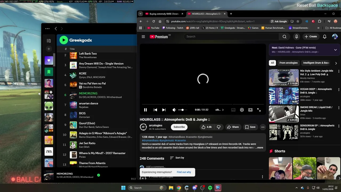Open options for SMOKE BREAK video

tap(339, 108)
